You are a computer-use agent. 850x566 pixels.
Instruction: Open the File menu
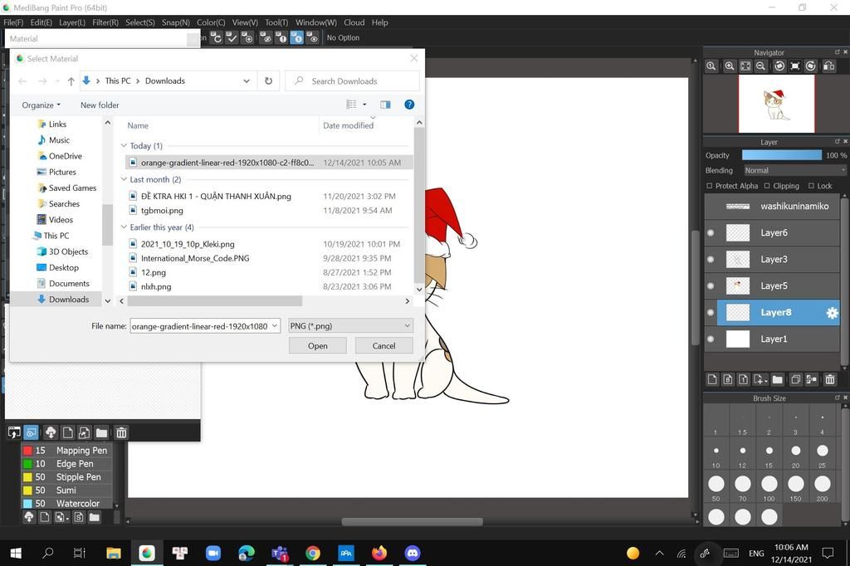pyautogui.click(x=13, y=22)
